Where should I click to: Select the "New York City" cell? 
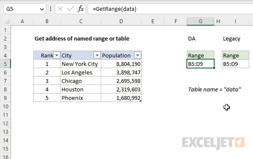click(x=81, y=64)
